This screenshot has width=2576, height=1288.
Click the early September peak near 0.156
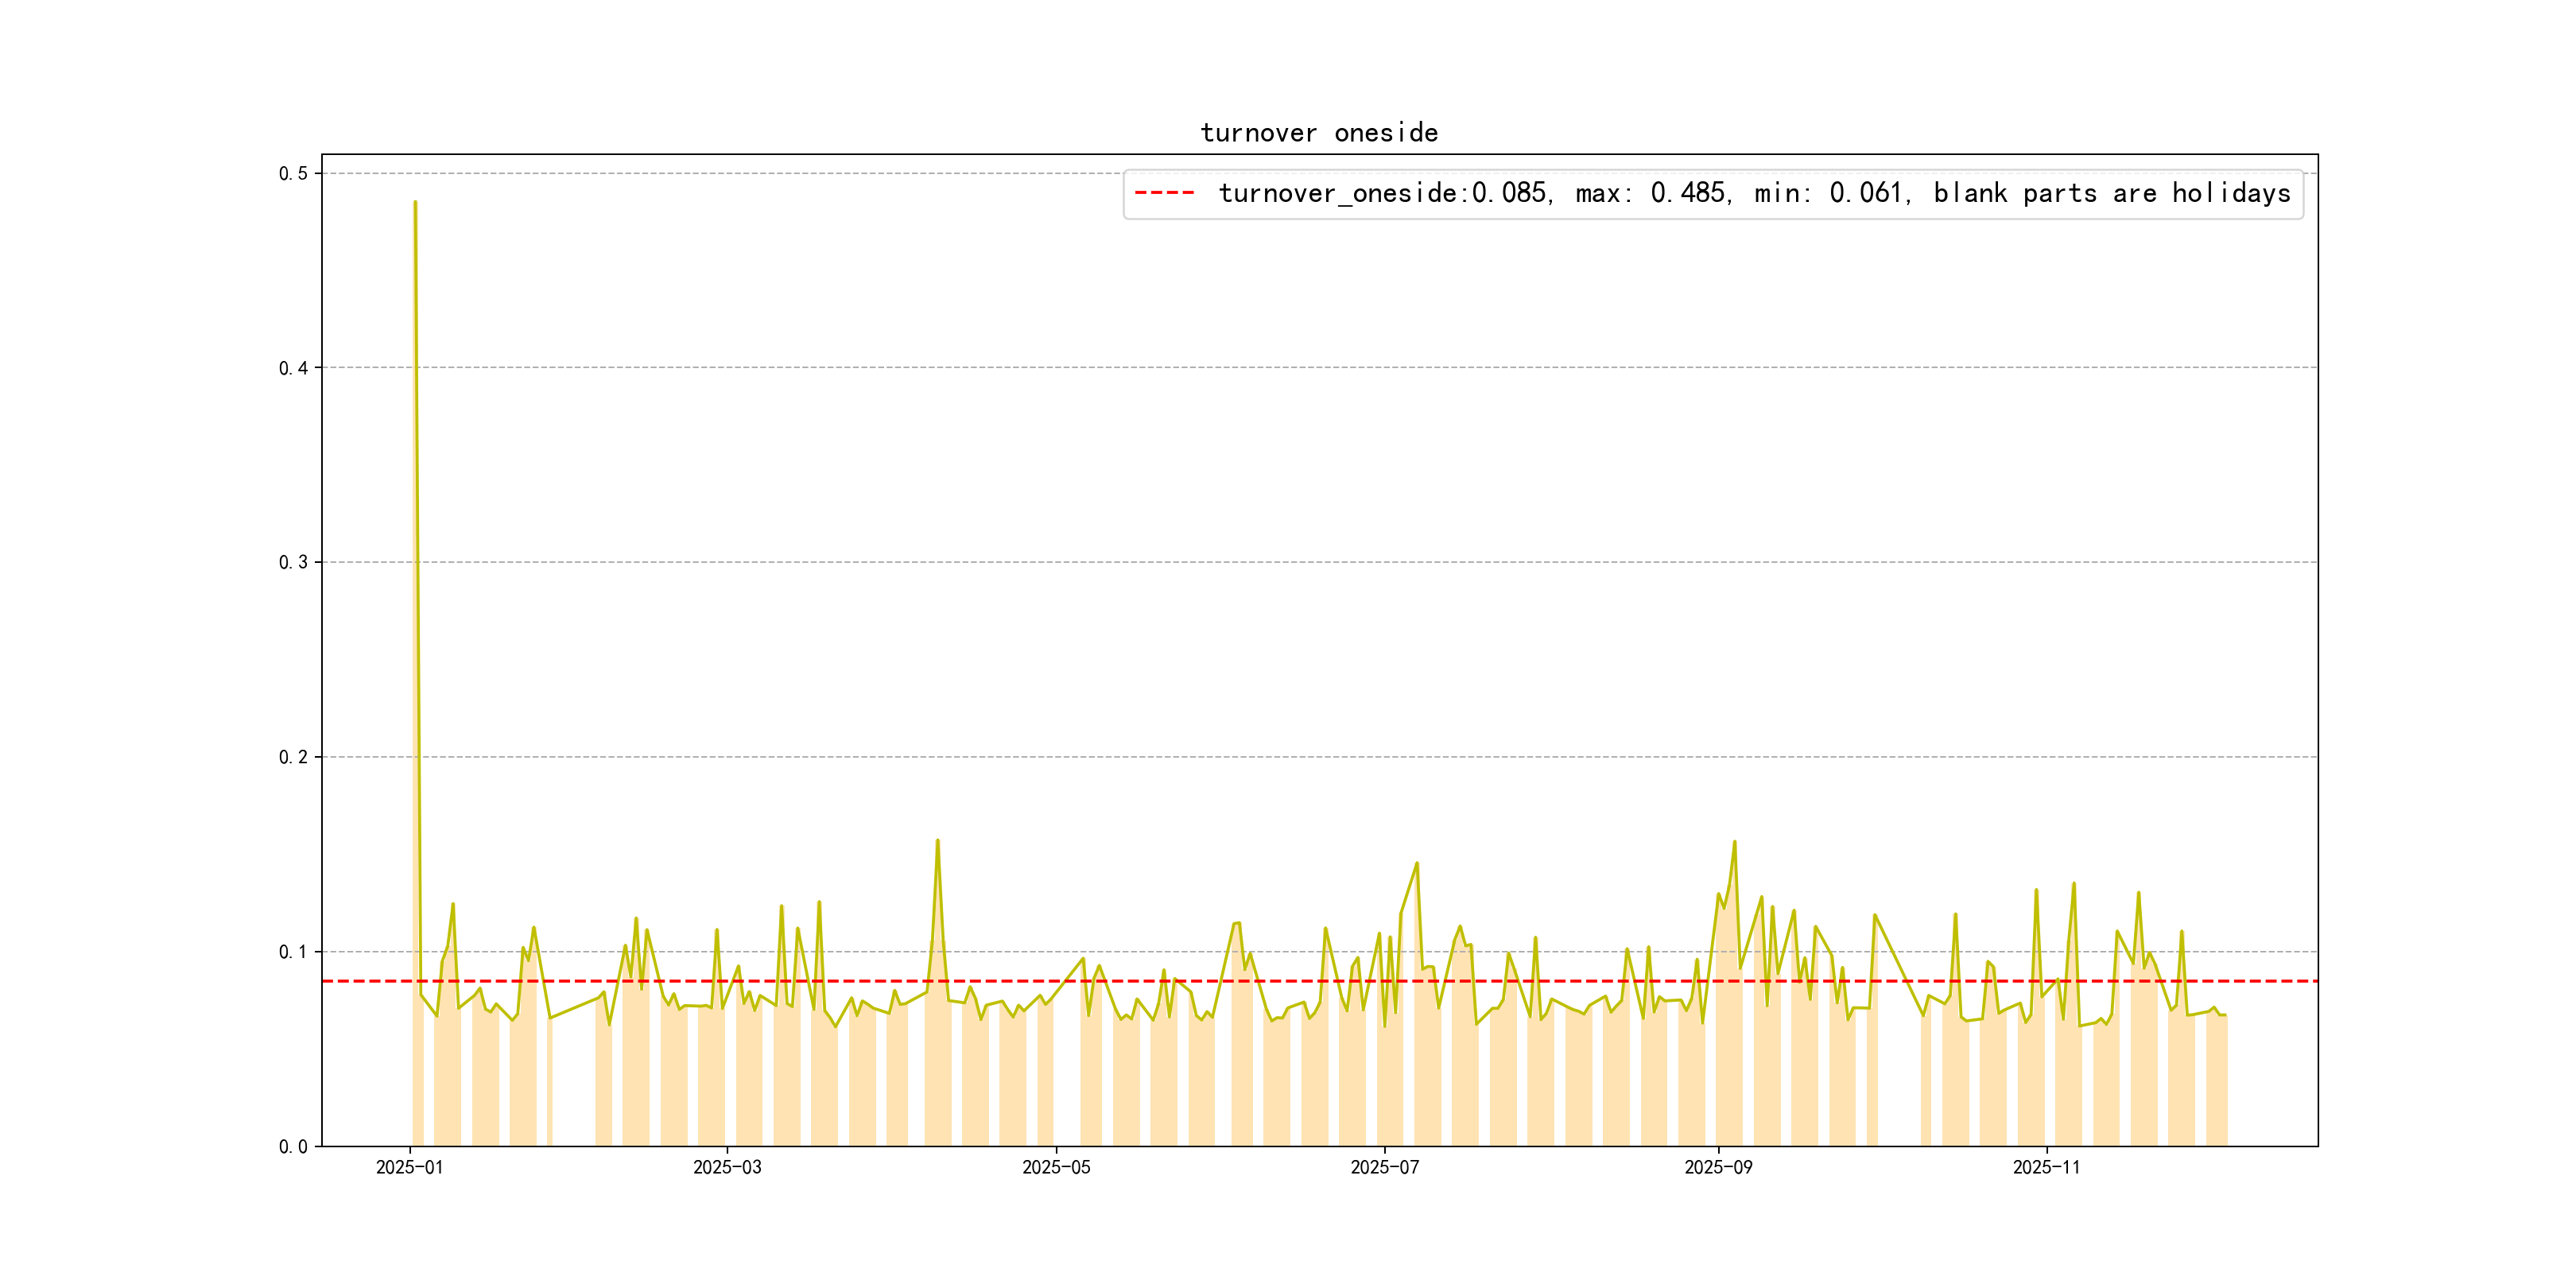1734,842
